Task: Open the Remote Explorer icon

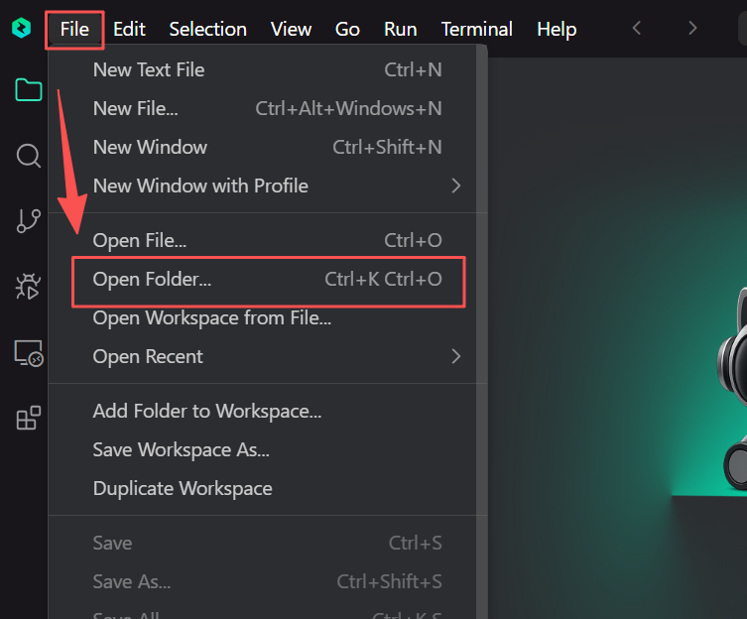Action: point(29,353)
